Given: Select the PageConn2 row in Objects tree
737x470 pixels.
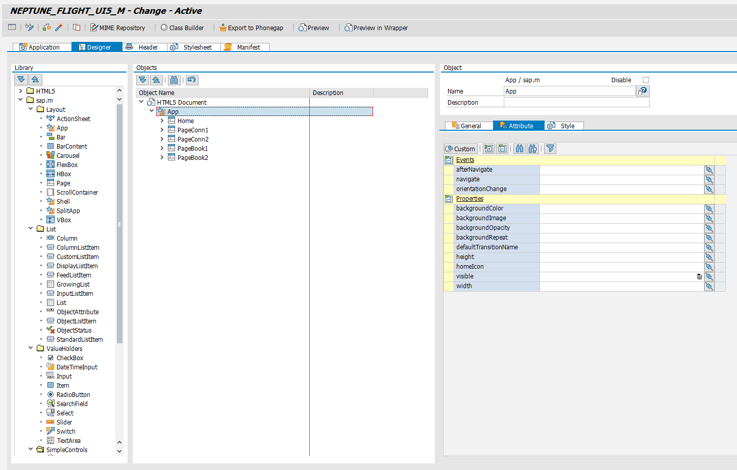Looking at the screenshot, I should coord(193,139).
